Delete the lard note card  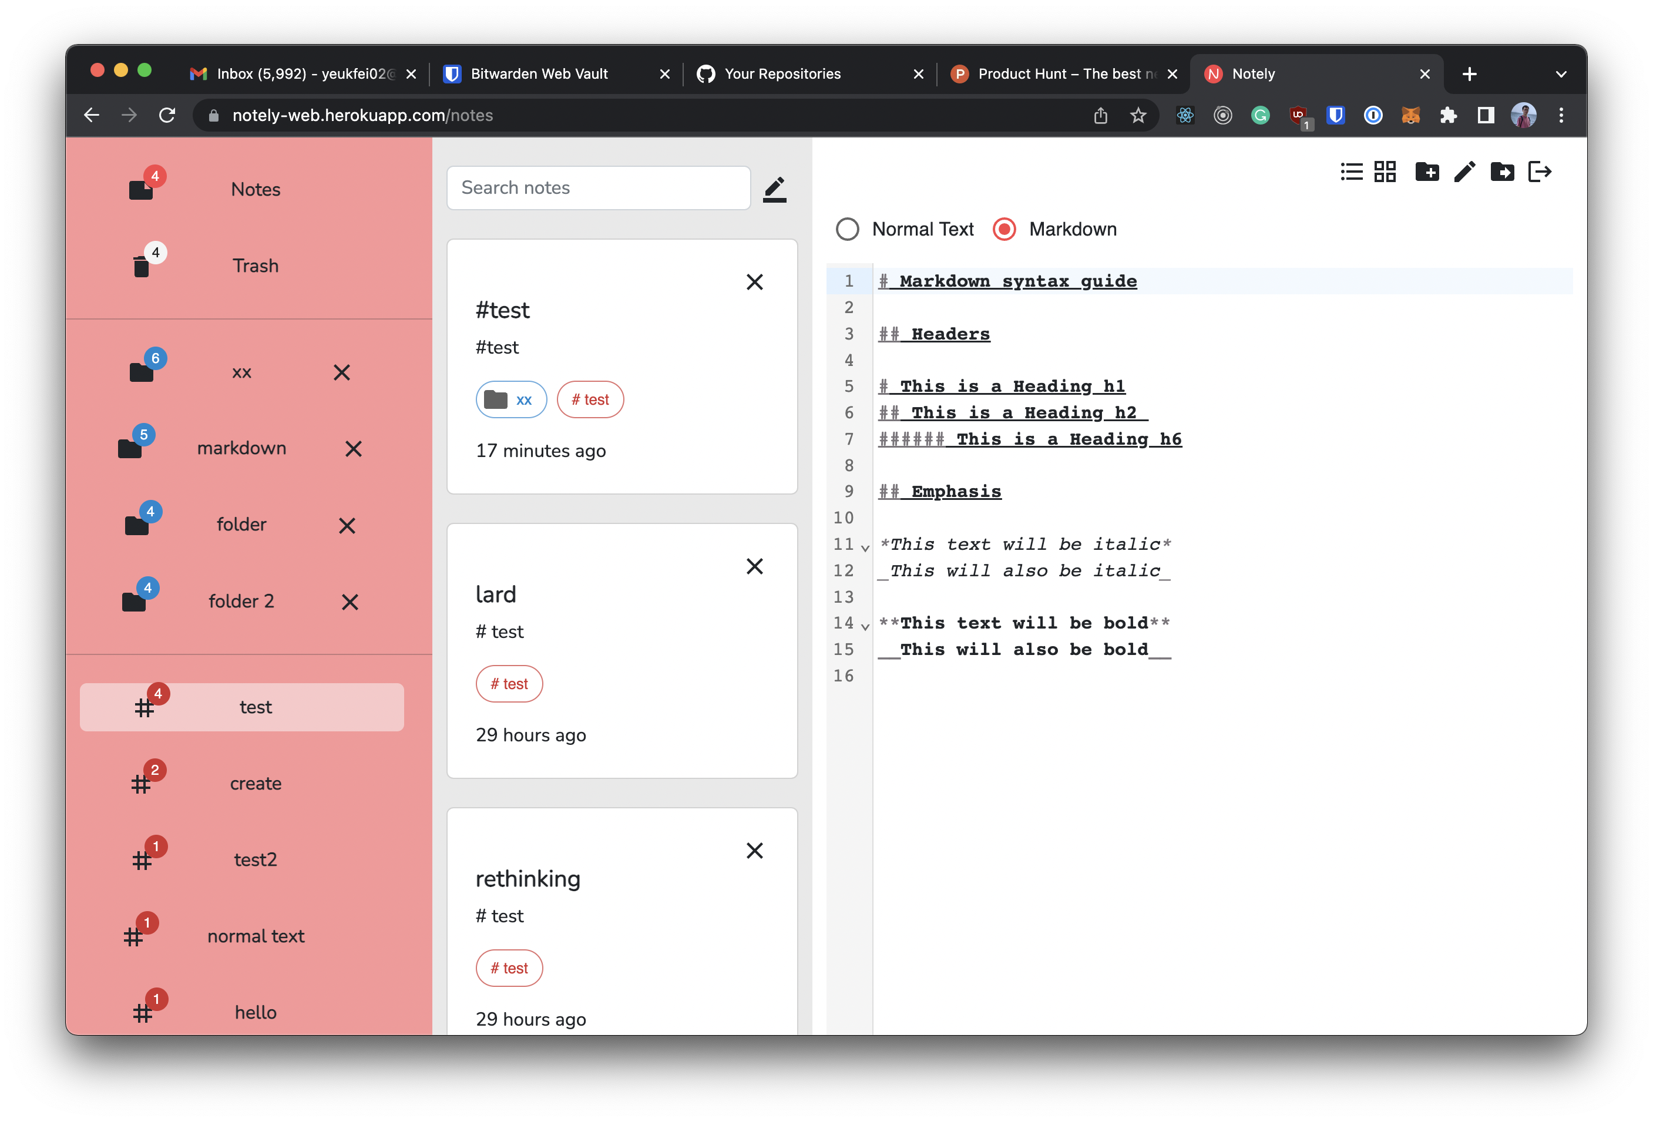pyautogui.click(x=755, y=566)
